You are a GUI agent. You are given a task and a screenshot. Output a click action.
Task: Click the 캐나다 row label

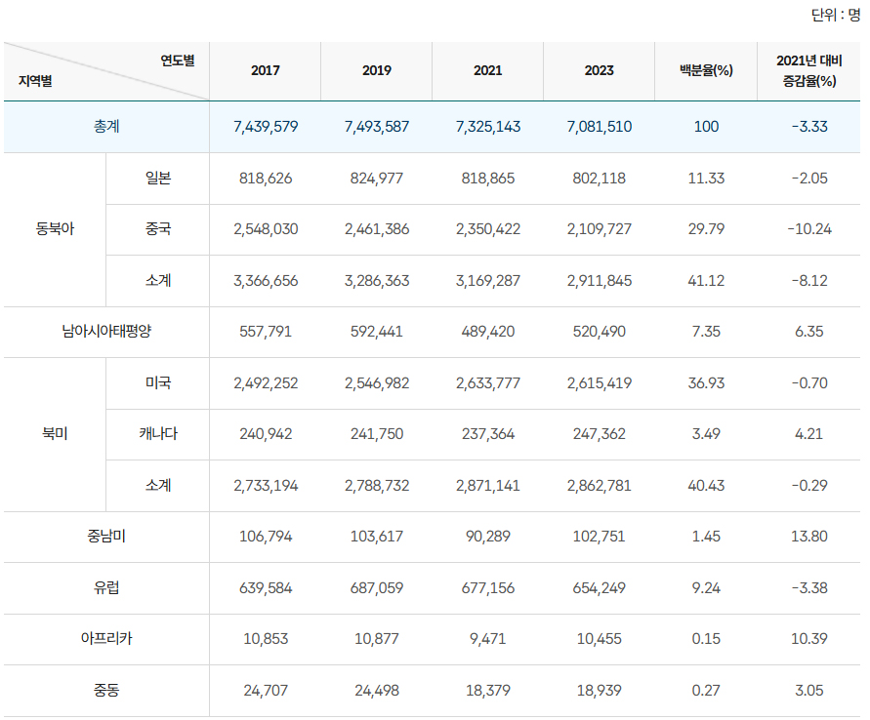click(157, 434)
